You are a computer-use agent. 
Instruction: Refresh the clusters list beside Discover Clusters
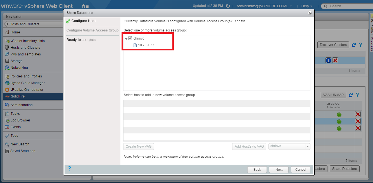354,45
